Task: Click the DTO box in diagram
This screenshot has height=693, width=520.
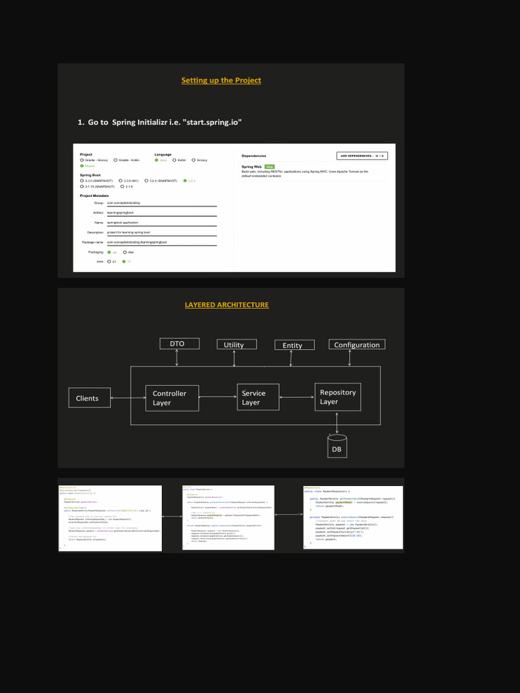Action: pos(179,343)
